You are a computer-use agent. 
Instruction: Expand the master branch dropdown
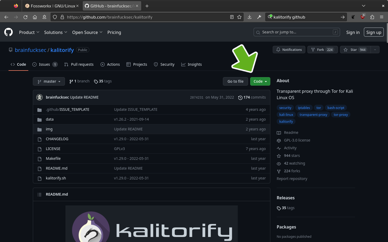point(49,81)
